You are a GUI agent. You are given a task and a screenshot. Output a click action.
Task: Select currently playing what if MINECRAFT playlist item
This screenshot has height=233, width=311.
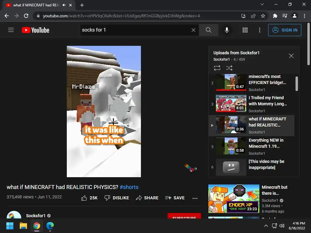[x=251, y=125]
